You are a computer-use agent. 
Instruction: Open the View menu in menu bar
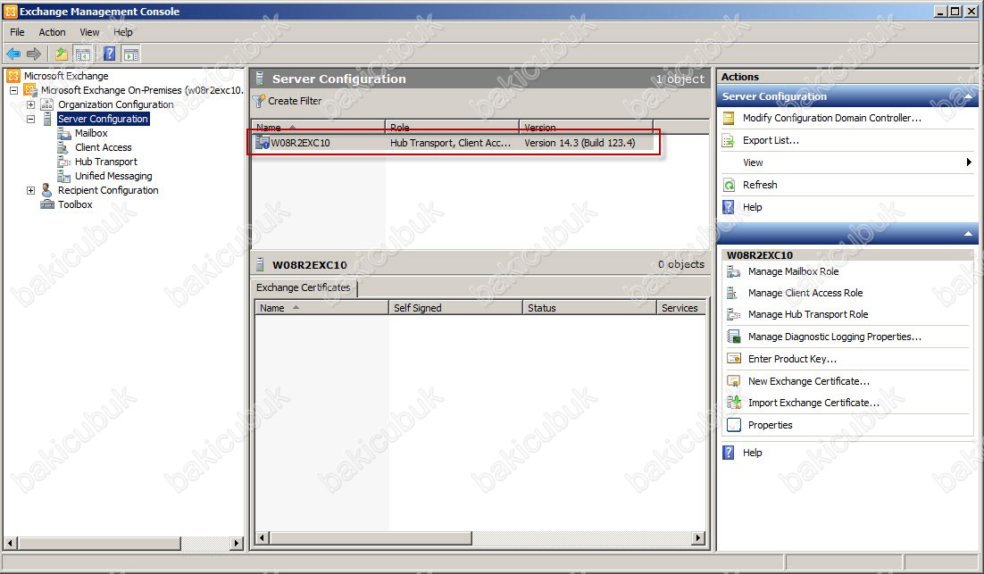pos(90,32)
